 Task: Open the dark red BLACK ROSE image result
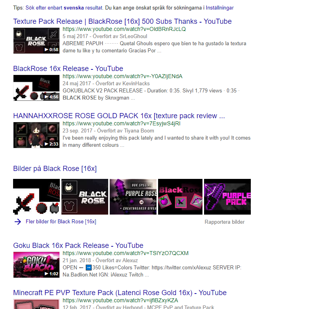click(x=85, y=197)
